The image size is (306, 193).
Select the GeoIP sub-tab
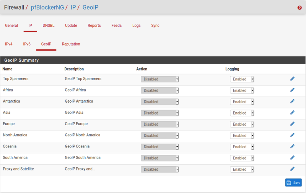(x=46, y=44)
